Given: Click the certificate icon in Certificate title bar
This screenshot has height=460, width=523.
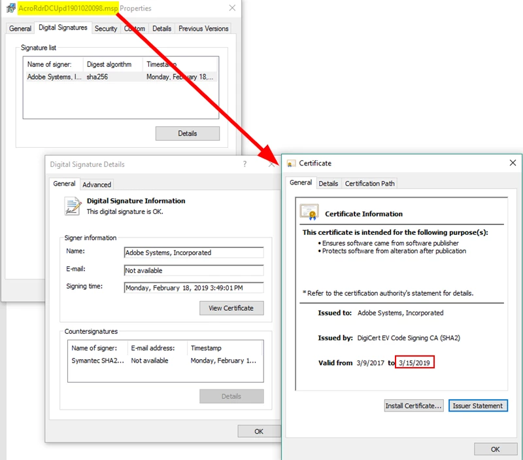Looking at the screenshot, I should tap(291, 164).
